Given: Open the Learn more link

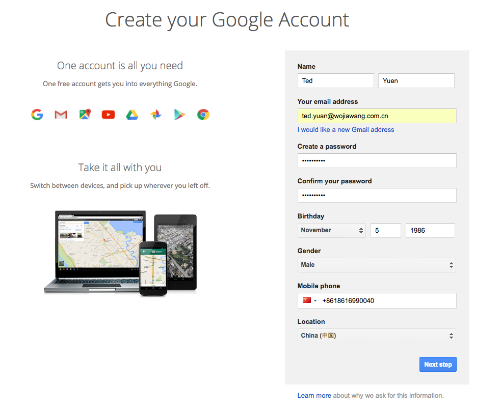Looking at the screenshot, I should [x=314, y=396].
